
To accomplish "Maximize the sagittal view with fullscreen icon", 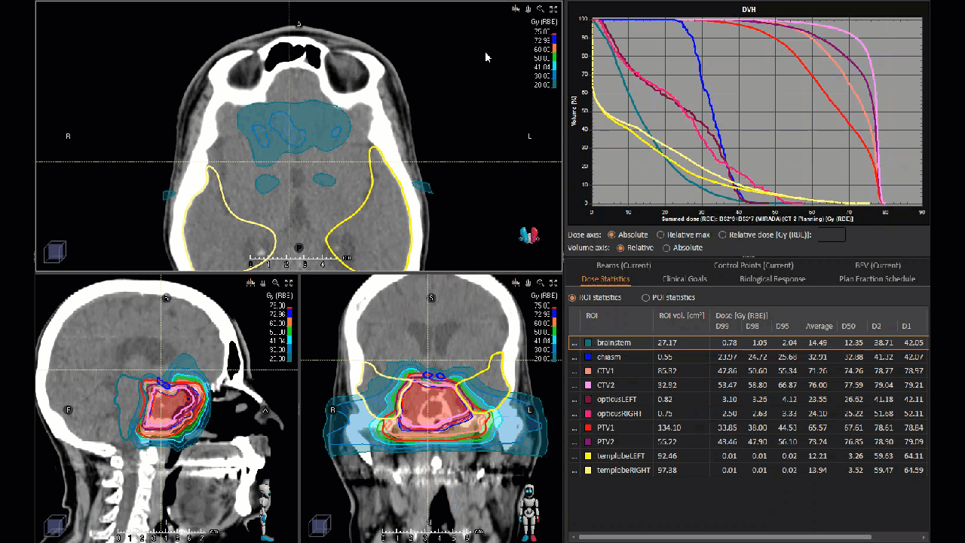I will [x=289, y=282].
